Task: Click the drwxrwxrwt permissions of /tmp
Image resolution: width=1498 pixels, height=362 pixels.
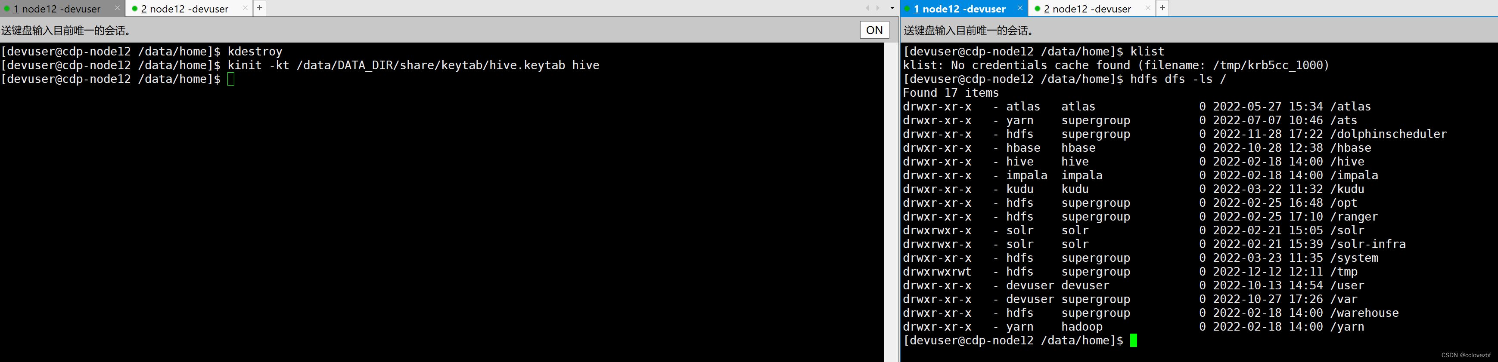Action: 937,272
